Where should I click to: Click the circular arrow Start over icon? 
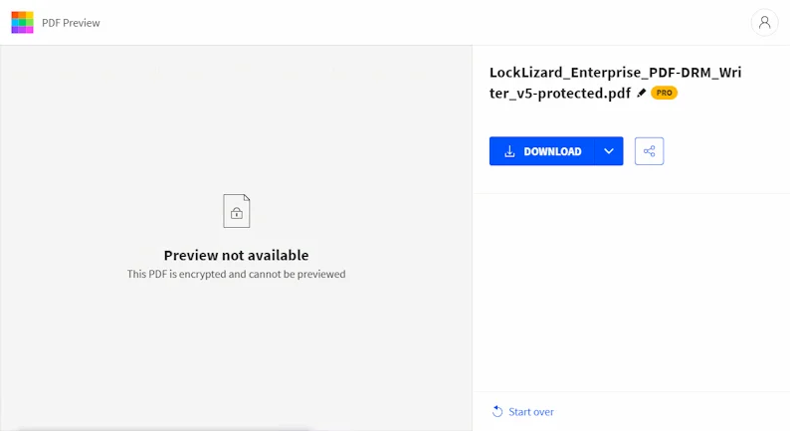[497, 411]
